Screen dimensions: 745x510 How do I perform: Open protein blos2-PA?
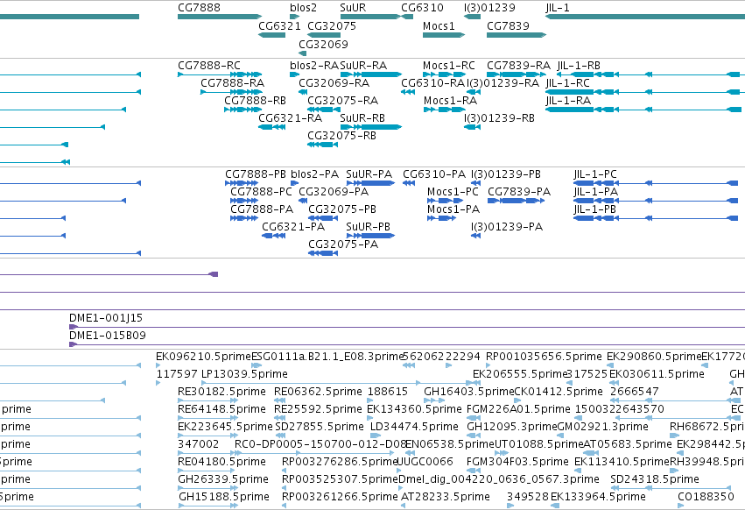pyautogui.click(x=314, y=174)
